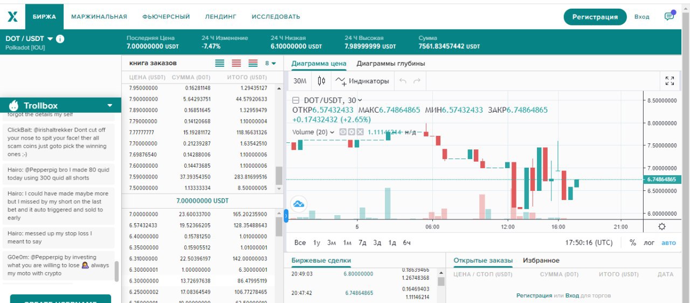Viewport: 690px width, 303px height.
Task: Redo the chart action
Action: pyautogui.click(x=416, y=81)
